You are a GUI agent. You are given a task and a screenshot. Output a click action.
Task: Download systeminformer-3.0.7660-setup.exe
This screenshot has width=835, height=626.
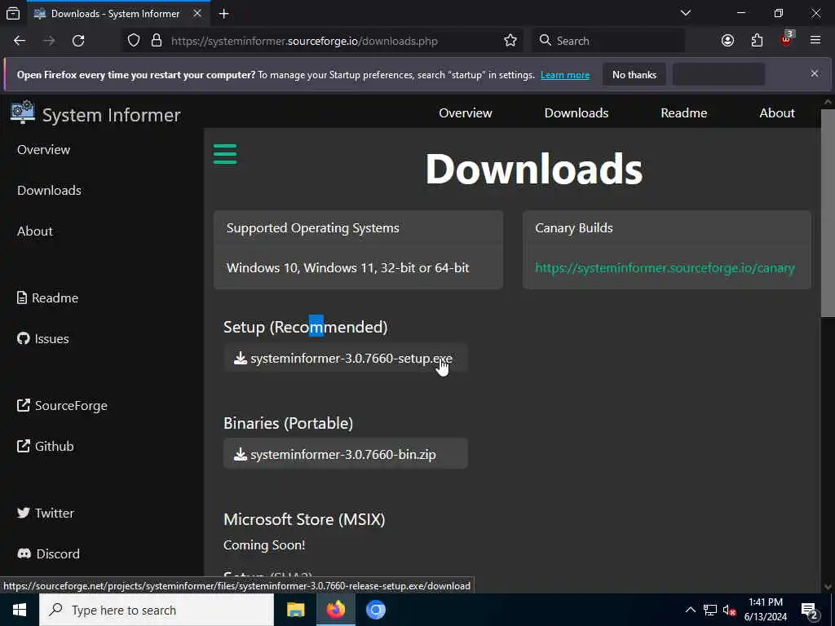[x=346, y=359]
